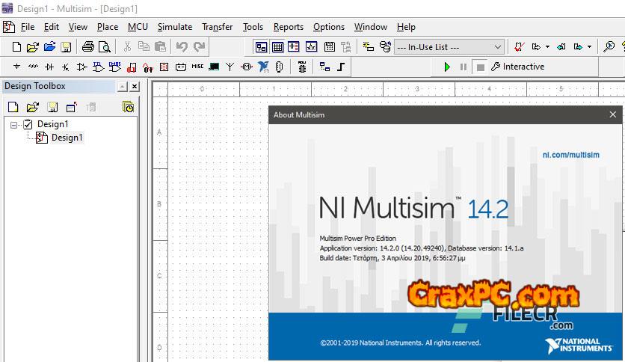625x362 pixels.
Task: Toggle the Spreadsheet view button
Action: [278, 47]
